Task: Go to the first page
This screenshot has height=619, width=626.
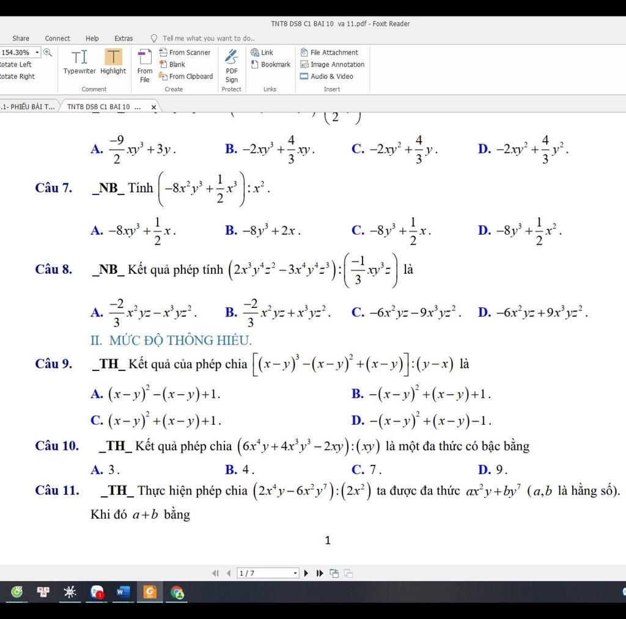Action: click(216, 573)
